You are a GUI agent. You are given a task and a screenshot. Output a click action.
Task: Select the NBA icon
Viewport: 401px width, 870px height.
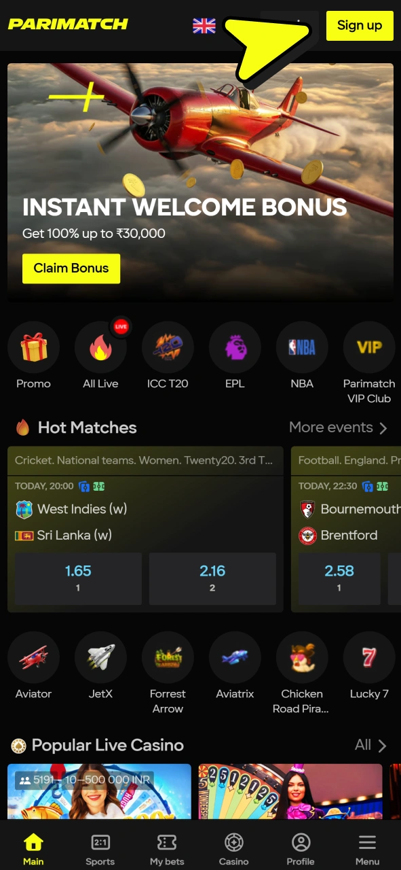pyautogui.click(x=302, y=347)
